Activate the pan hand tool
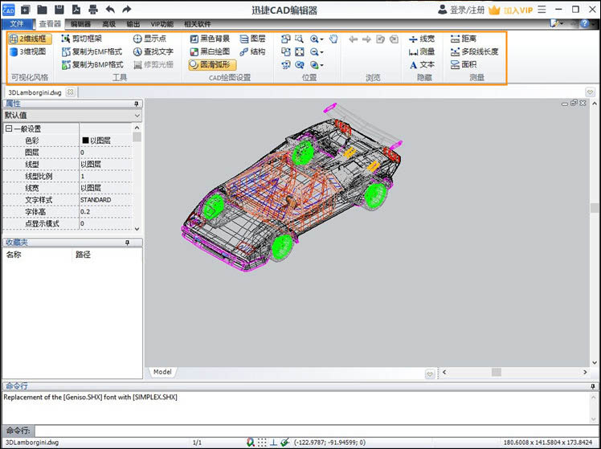Image resolution: width=601 pixels, height=449 pixels. click(x=333, y=39)
